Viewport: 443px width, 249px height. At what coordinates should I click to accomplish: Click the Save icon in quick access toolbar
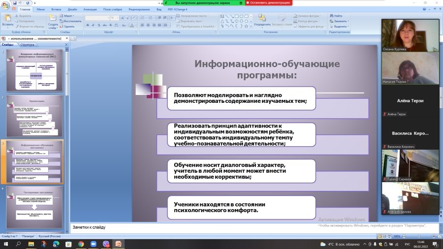pyautogui.click(x=15, y=3)
